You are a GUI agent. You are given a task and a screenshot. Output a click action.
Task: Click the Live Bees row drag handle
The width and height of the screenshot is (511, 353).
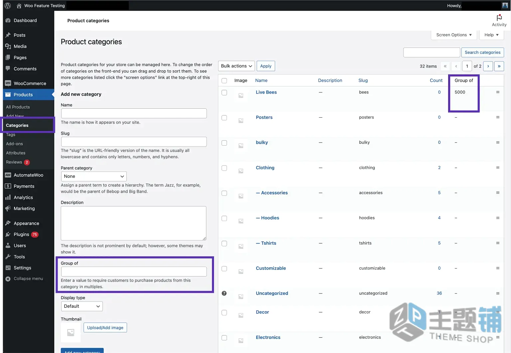click(498, 92)
